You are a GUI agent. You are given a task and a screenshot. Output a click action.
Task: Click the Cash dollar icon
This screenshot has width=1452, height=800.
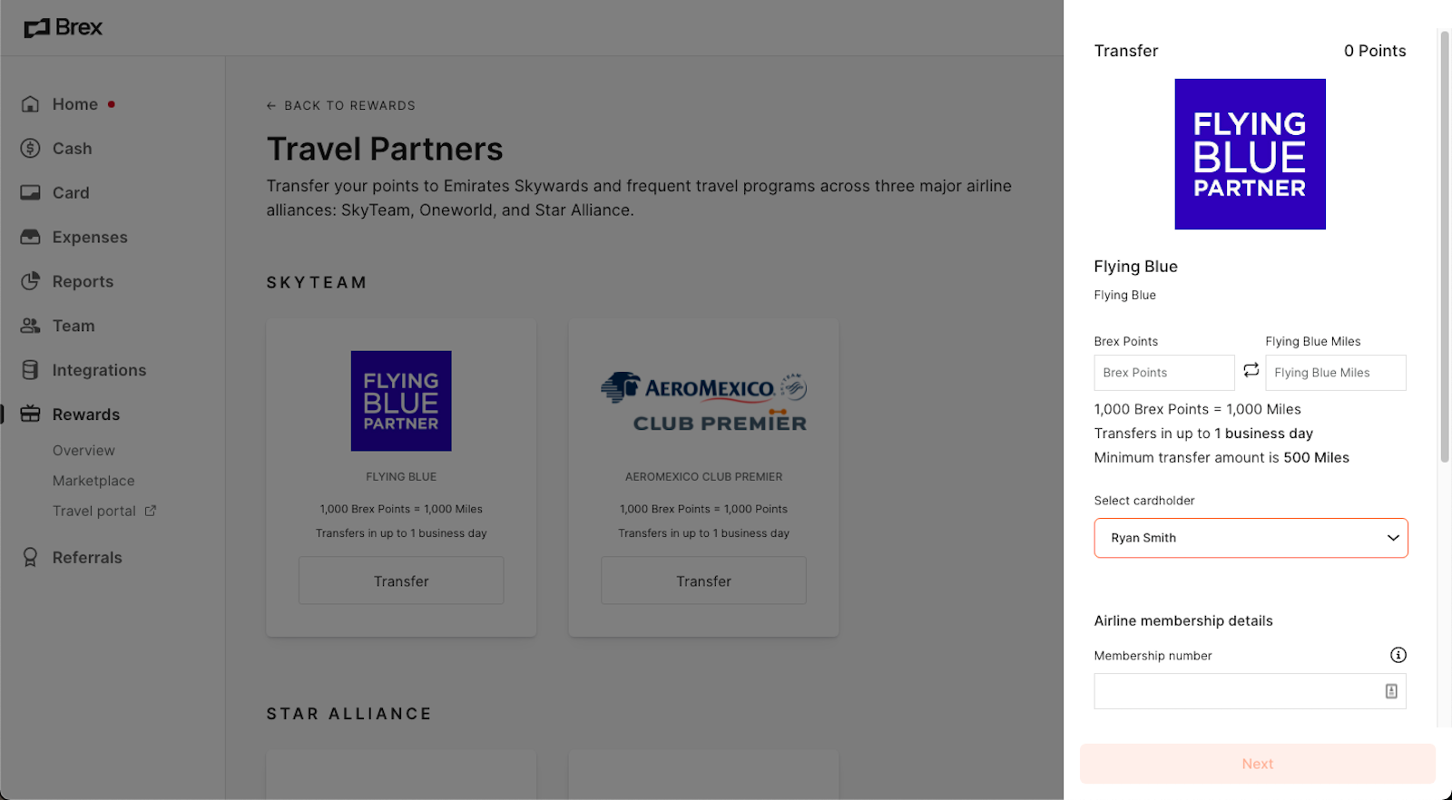tap(30, 148)
